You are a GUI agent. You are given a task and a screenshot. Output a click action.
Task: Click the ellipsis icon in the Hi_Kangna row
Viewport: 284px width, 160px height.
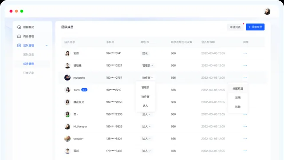245,126
